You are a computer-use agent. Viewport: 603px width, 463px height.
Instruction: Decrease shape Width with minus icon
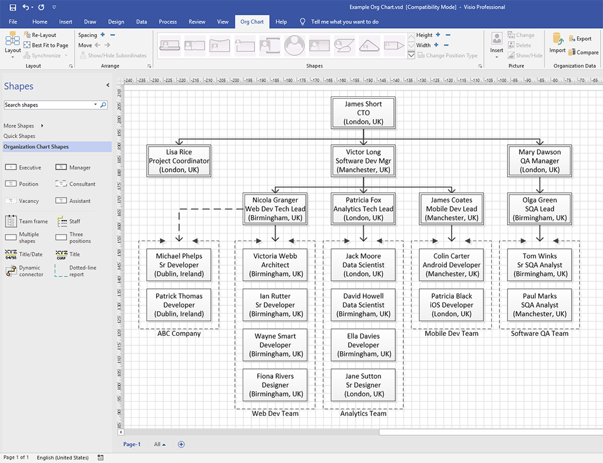coord(446,45)
